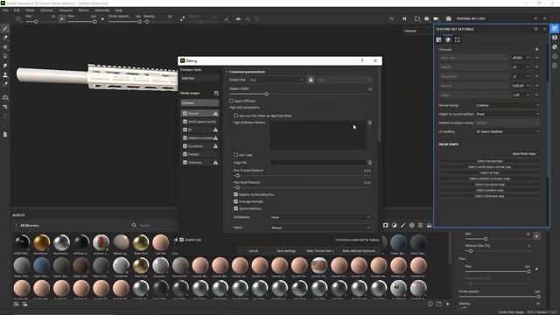Image resolution: width=560 pixels, height=315 pixels.
Task: Select Common in Mesh maps list
Action: pos(199,103)
